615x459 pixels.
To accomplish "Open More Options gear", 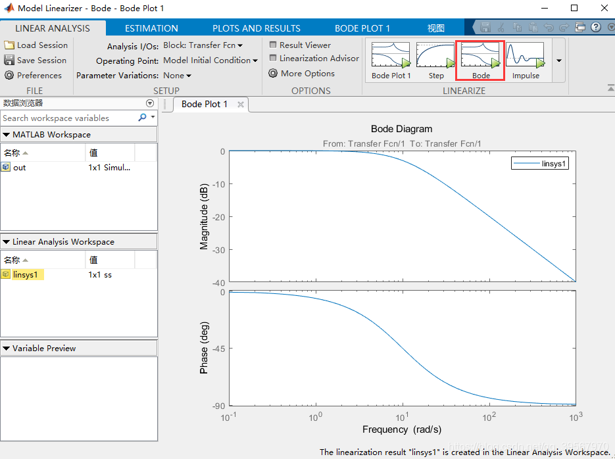I will [x=273, y=73].
